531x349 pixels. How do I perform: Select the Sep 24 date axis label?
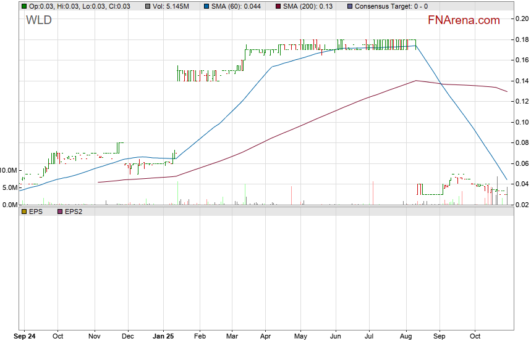(25, 337)
